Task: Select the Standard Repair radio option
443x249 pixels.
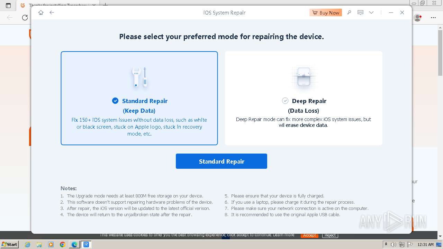Action: point(115,101)
